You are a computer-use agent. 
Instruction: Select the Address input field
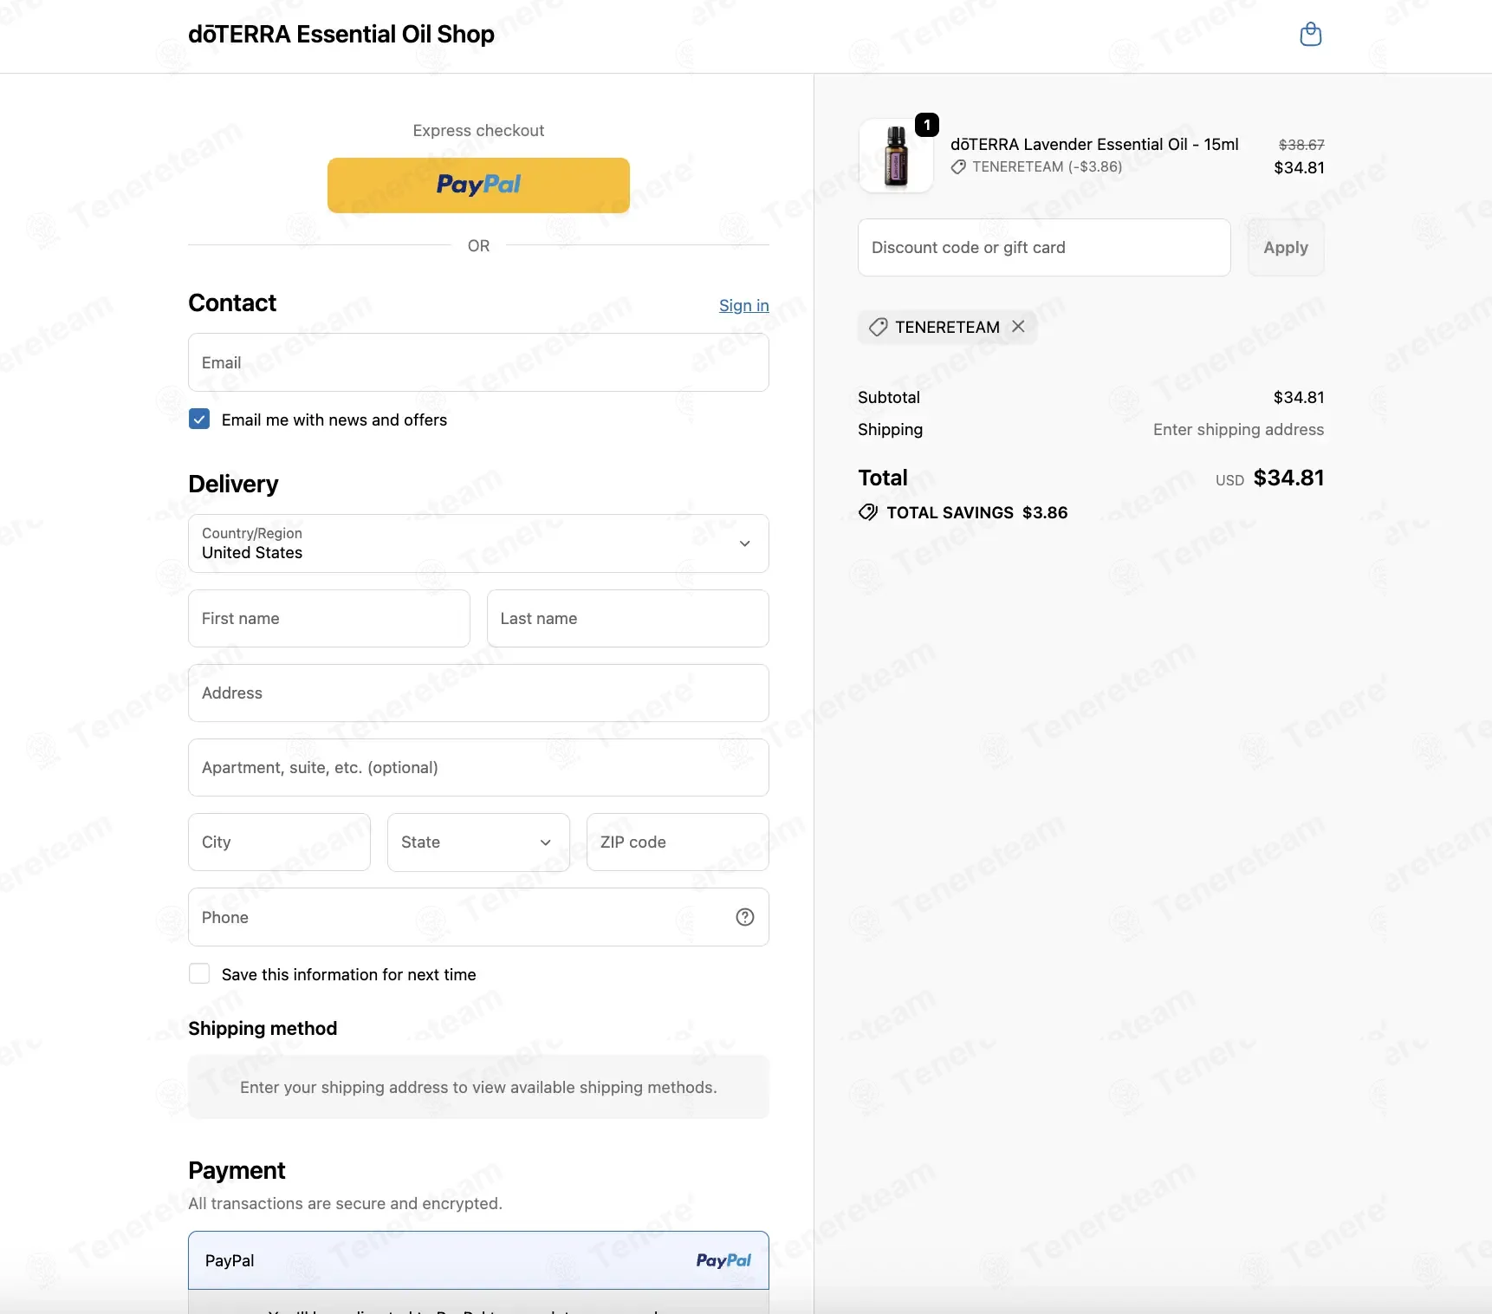tap(478, 693)
